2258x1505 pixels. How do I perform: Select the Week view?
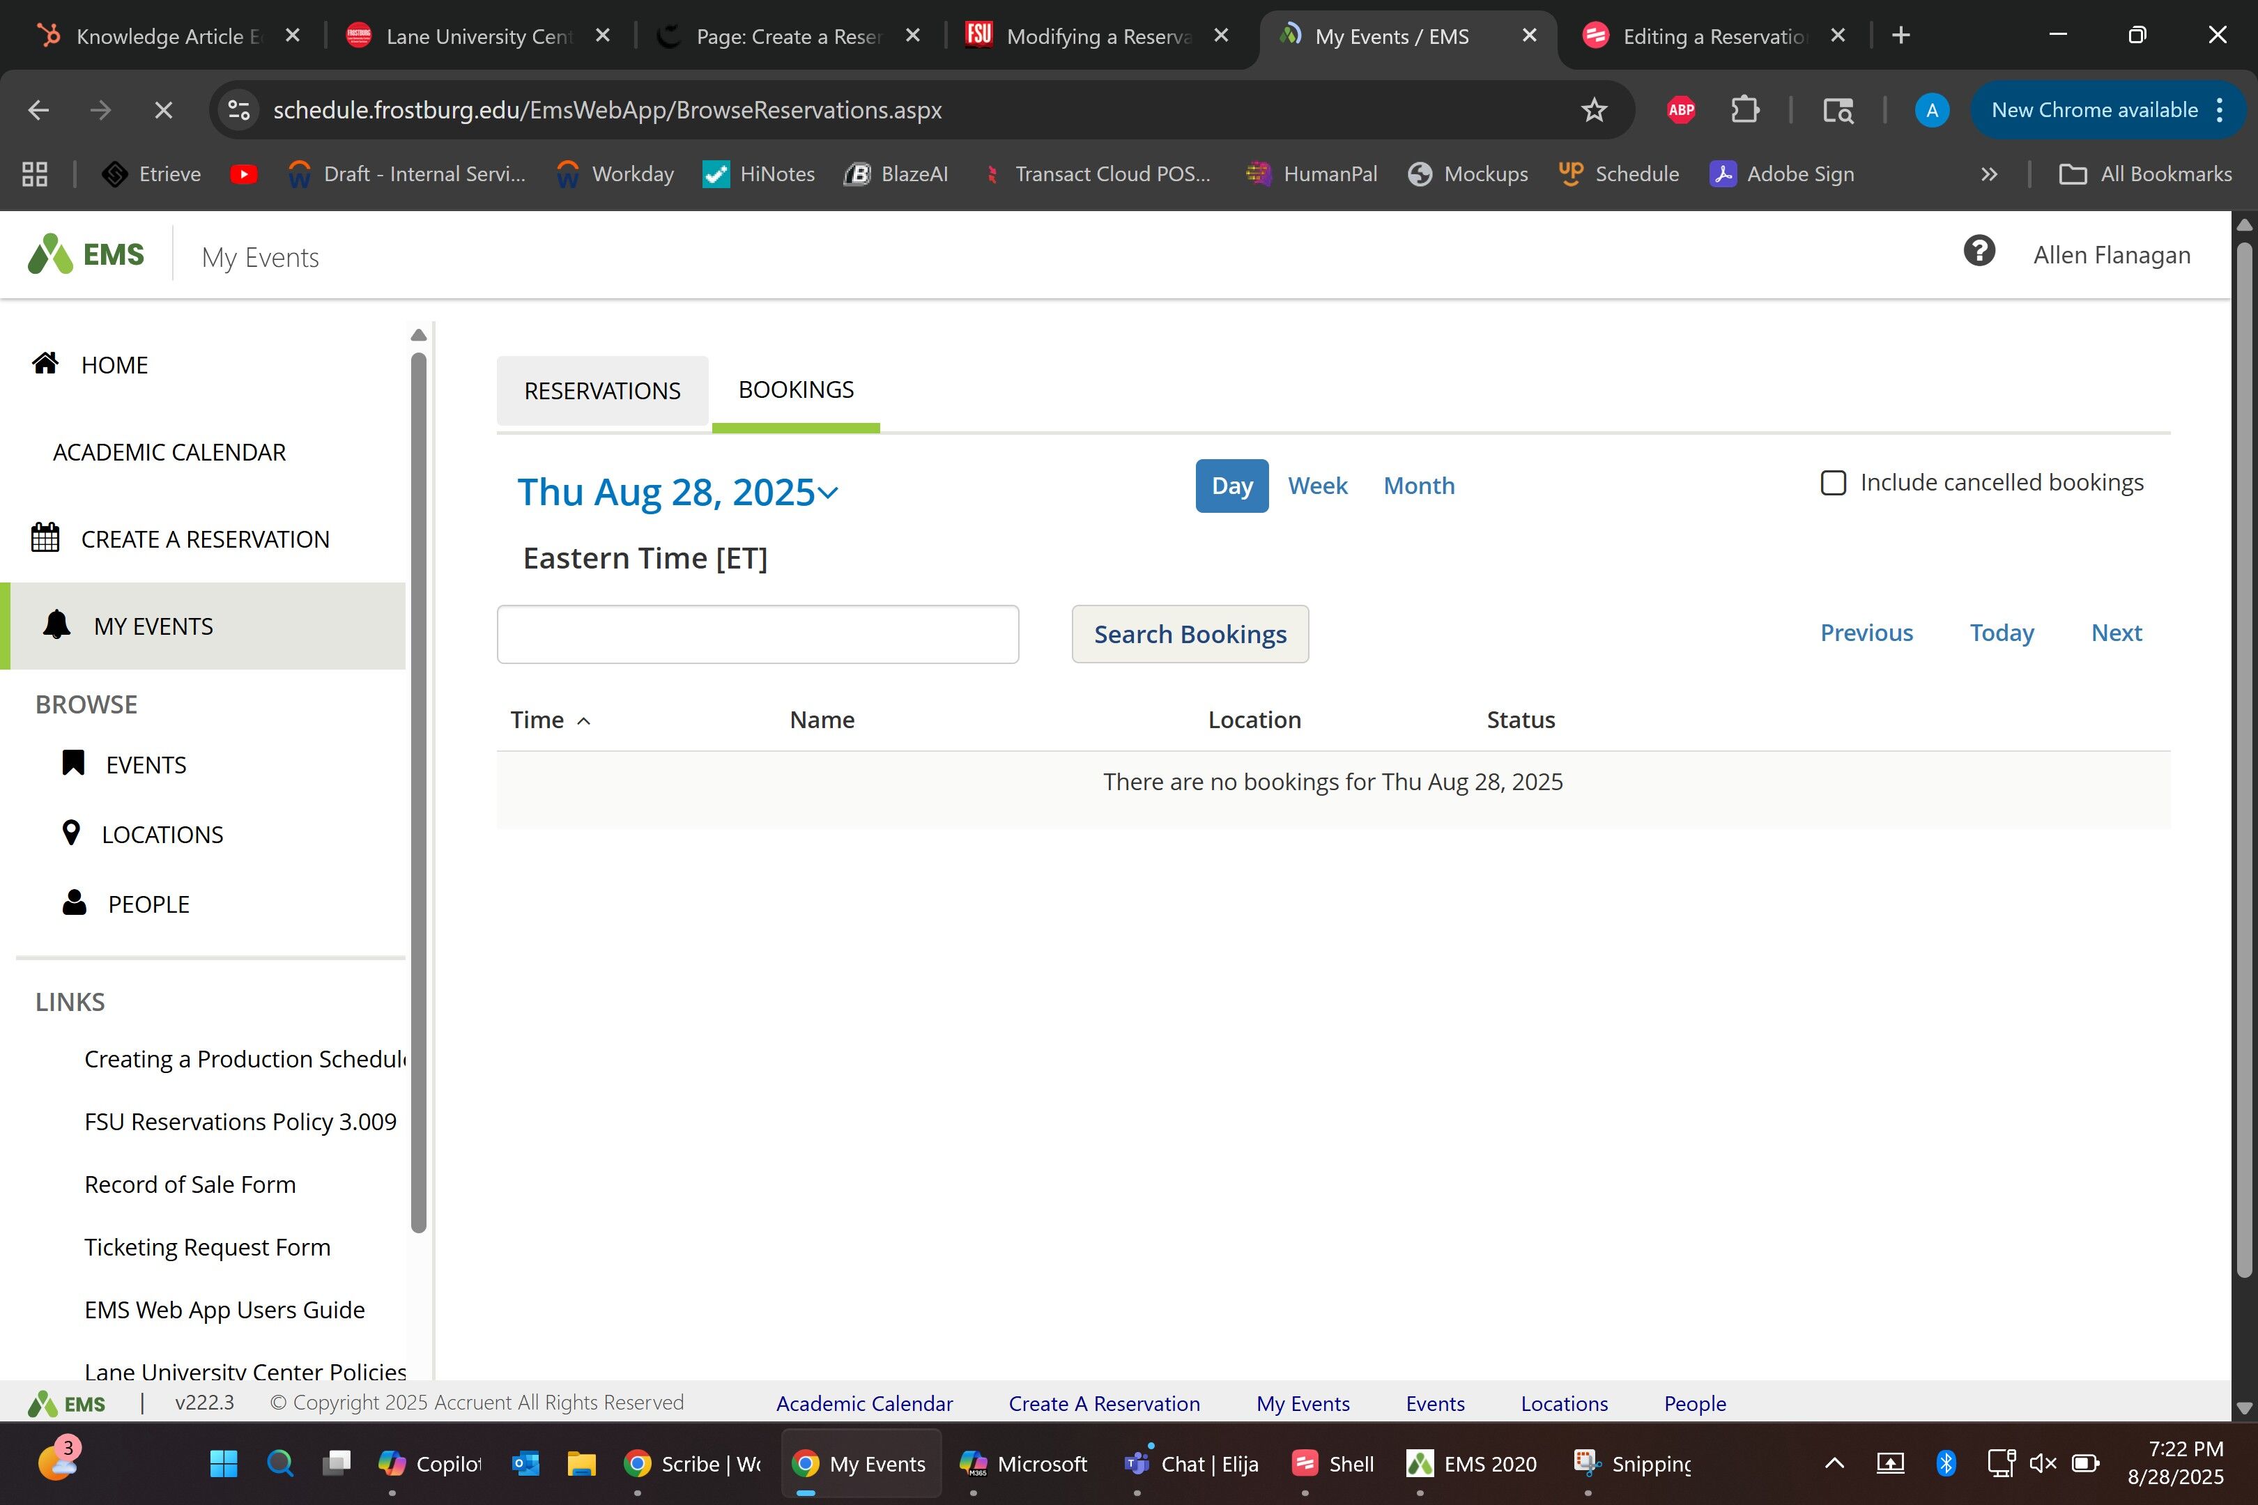click(1317, 486)
